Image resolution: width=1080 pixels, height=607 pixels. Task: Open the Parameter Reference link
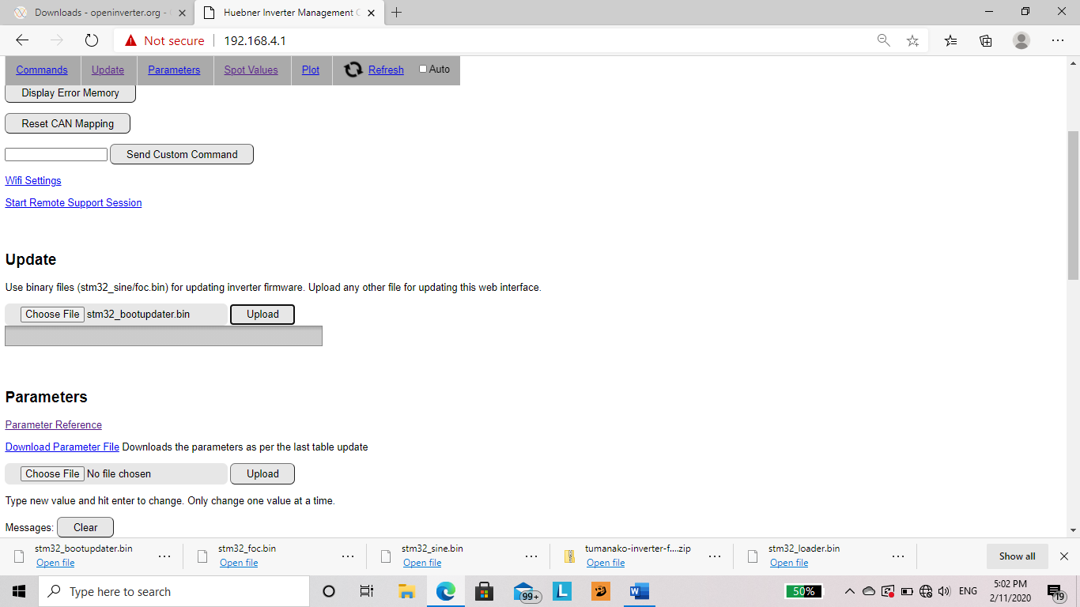(54, 424)
